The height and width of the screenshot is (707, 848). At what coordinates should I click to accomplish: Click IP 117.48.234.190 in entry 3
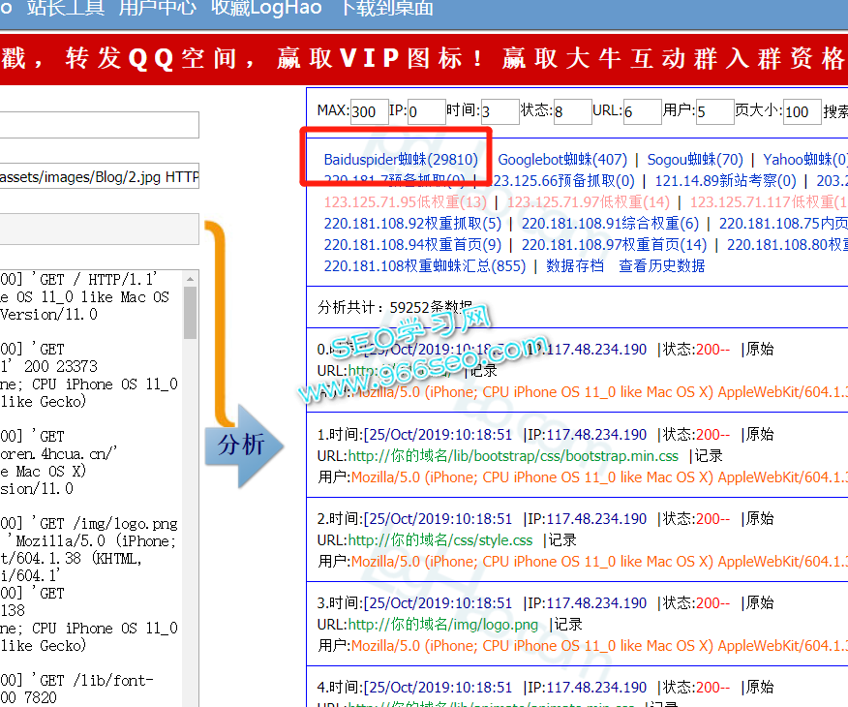[596, 602]
